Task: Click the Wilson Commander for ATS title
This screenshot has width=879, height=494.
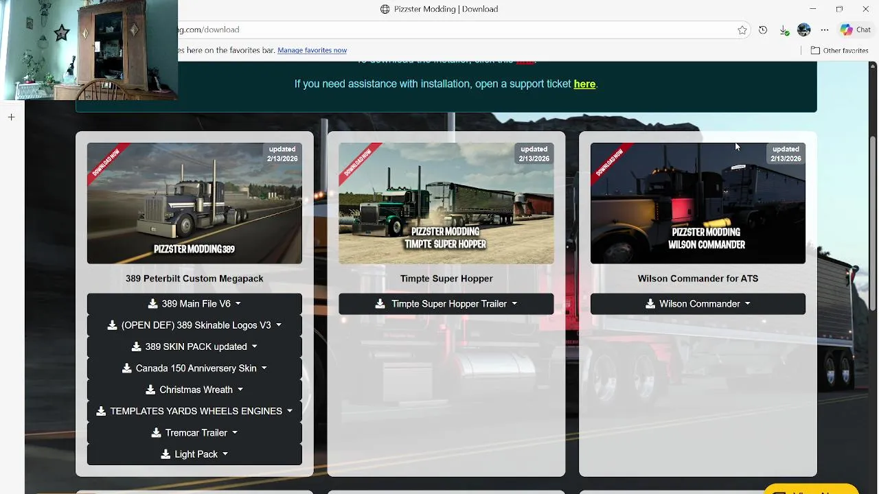Action: [698, 279]
